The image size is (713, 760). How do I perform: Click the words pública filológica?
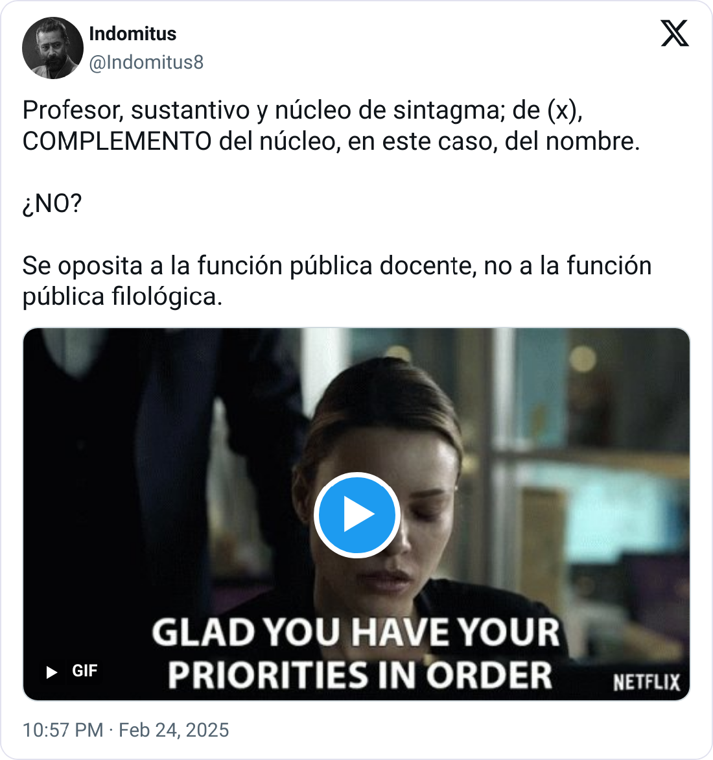122,296
